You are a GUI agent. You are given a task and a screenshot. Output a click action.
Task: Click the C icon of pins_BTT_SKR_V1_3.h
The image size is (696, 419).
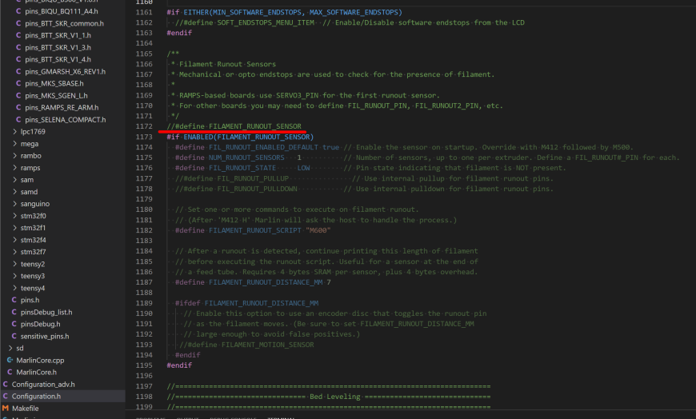(18, 47)
